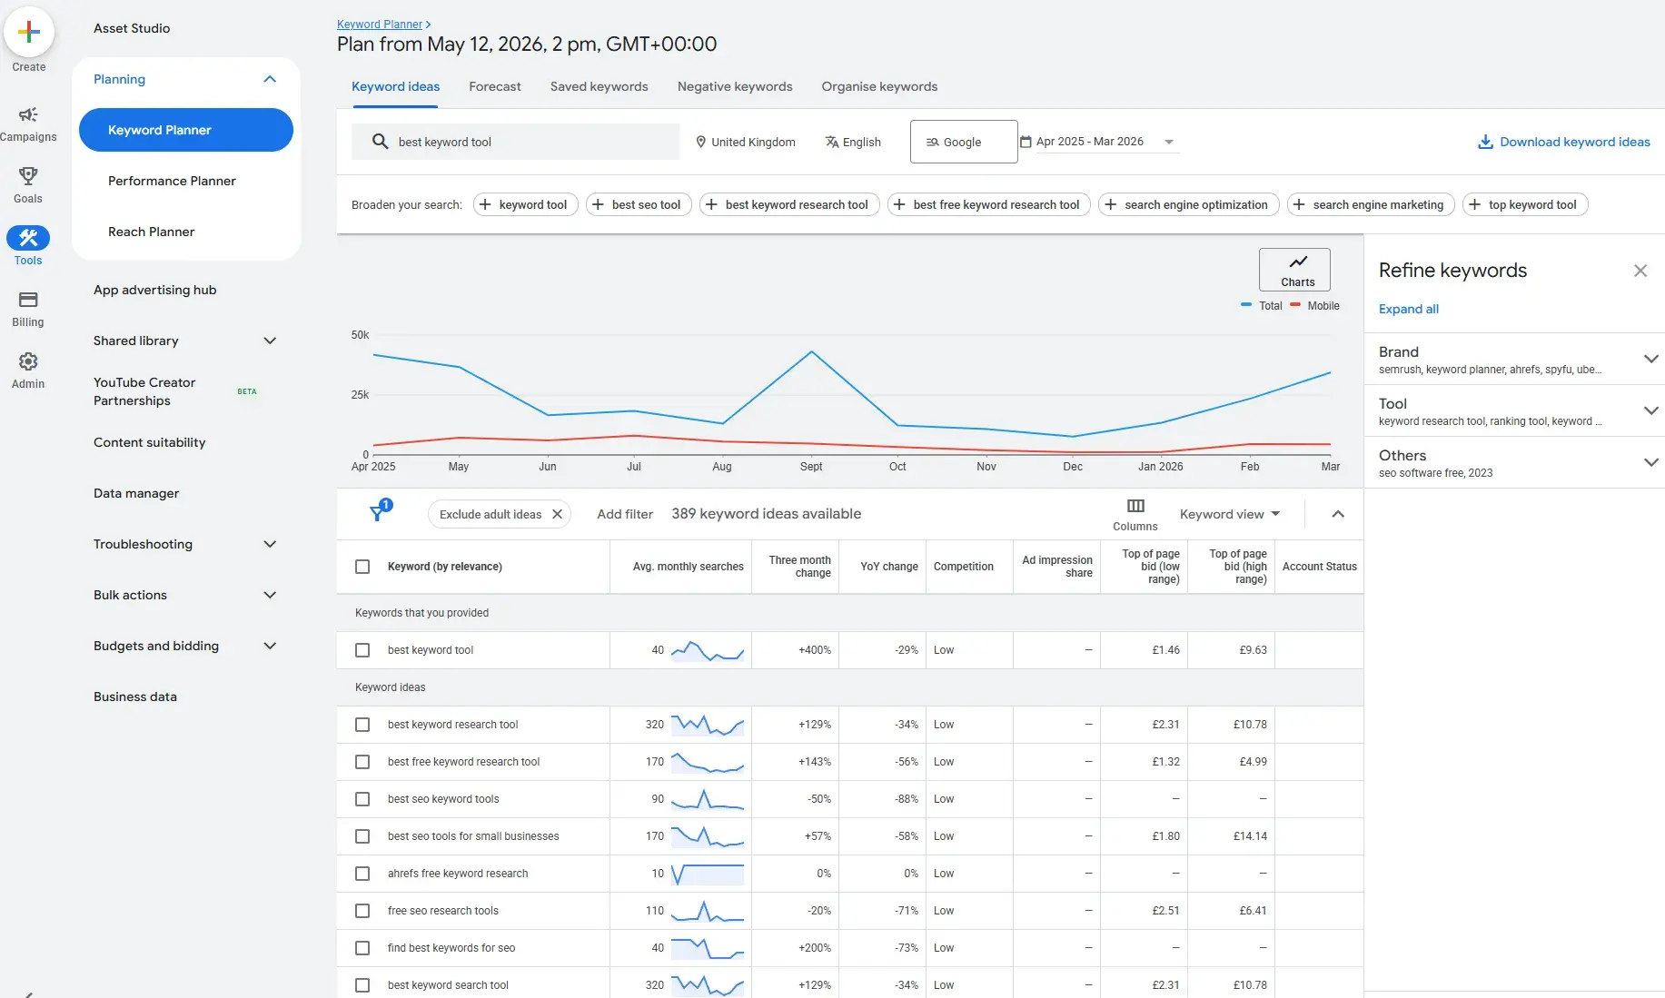This screenshot has height=998, width=1665.
Task: Check 'ahrefs free keyword research' row
Action: pyautogui.click(x=362, y=874)
